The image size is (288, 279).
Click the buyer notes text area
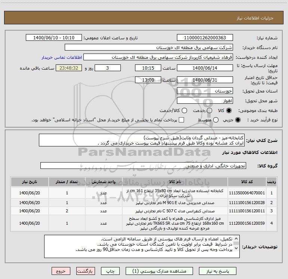coord(142,246)
